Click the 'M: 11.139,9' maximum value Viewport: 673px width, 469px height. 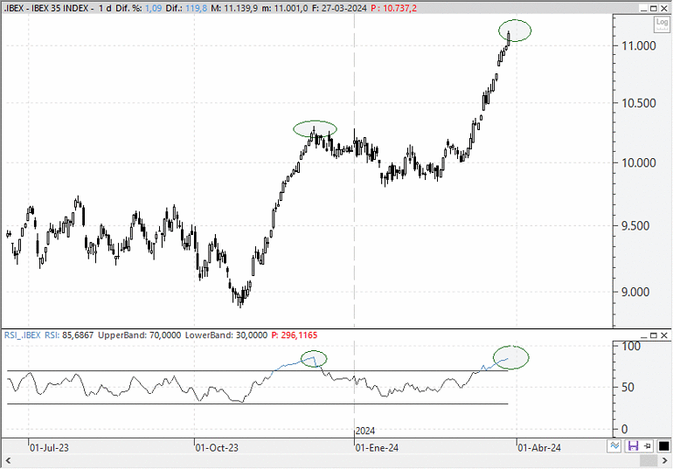234,8
